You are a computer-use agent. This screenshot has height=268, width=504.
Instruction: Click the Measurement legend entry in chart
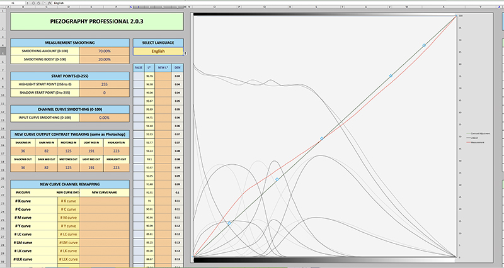pyautogui.click(x=476, y=143)
